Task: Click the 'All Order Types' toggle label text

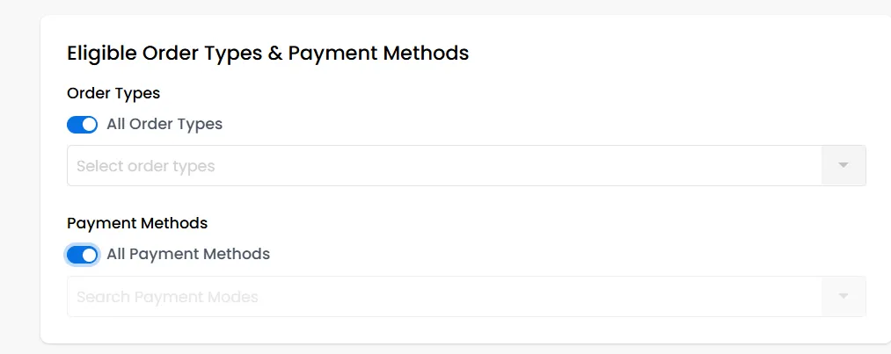Action: 164,124
